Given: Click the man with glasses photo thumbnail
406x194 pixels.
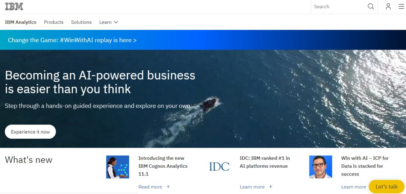Looking at the screenshot, I should point(321,167).
